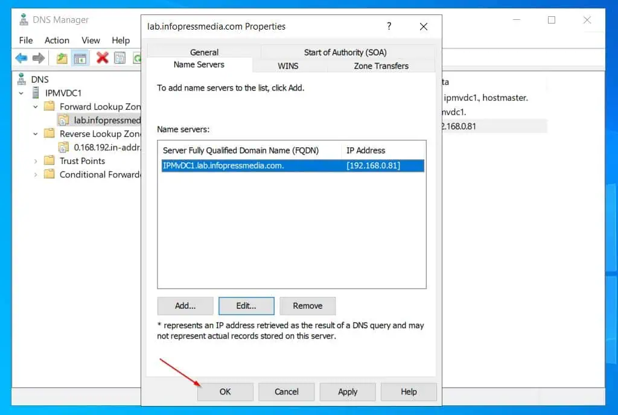Select IPMVDC1 label in tree

tap(63, 93)
